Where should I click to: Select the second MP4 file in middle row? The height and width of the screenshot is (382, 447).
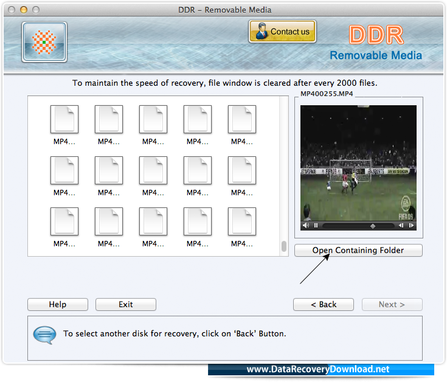pyautogui.click(x=109, y=176)
